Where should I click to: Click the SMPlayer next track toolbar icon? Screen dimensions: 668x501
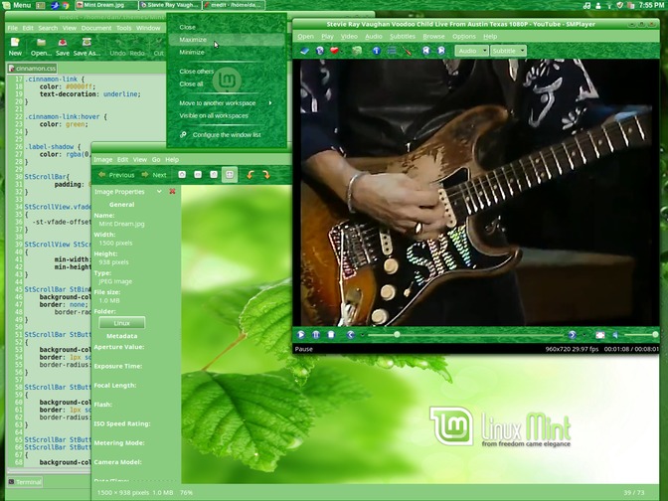click(x=441, y=51)
